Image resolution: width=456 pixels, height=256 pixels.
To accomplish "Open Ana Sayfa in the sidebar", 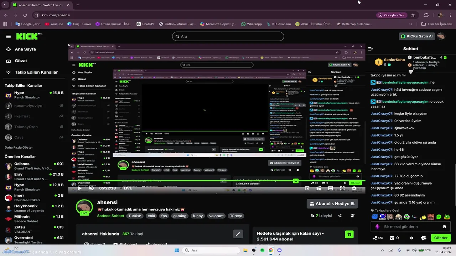I will pos(25,49).
